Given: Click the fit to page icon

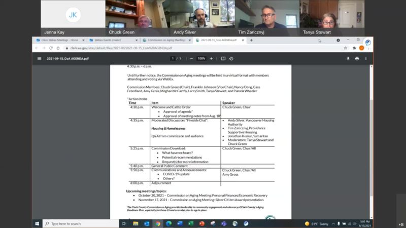Looking at the screenshot, I should (x=223, y=58).
